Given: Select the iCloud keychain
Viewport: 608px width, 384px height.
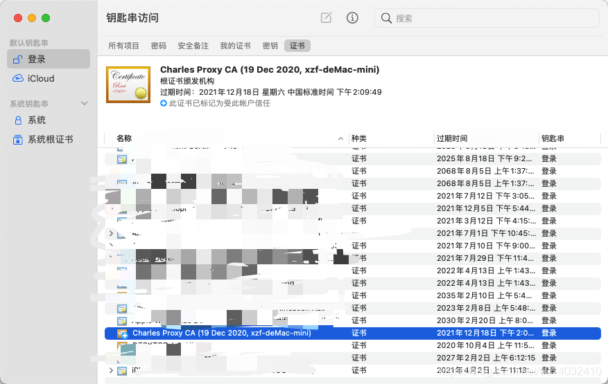Looking at the screenshot, I should 49,79.
